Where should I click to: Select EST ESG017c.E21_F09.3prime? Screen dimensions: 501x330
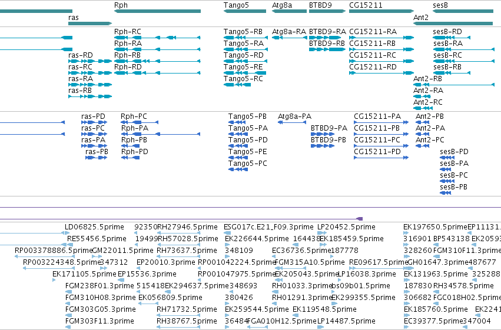click(268, 227)
